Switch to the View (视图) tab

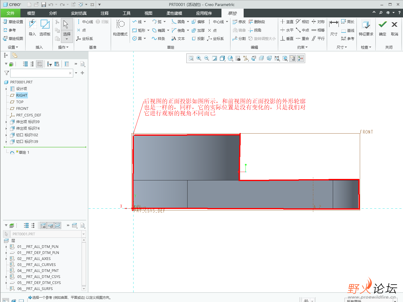coord(149,13)
